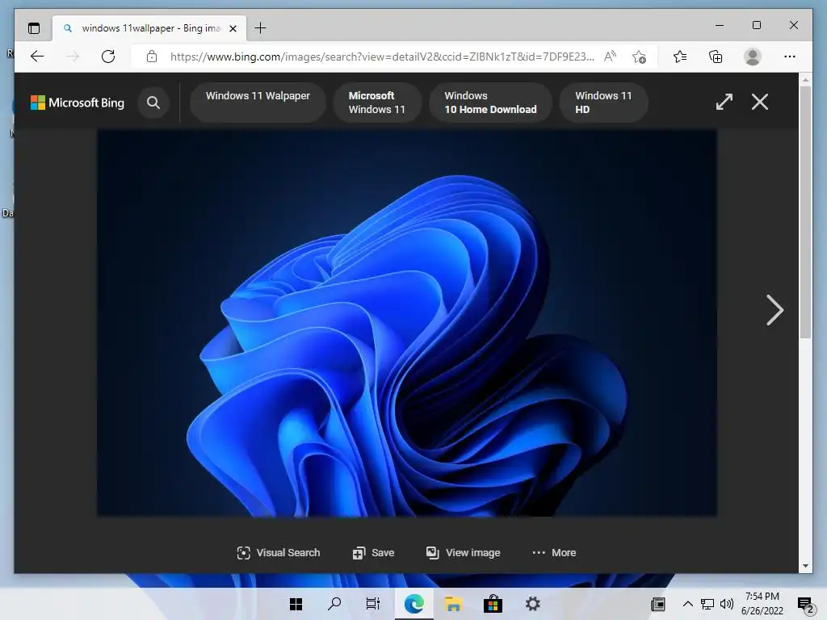
Task: Close the Bing image detail view
Action: (759, 102)
